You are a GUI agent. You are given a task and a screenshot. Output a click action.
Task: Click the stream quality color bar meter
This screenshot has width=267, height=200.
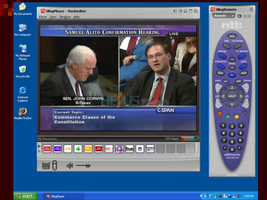(x=187, y=139)
